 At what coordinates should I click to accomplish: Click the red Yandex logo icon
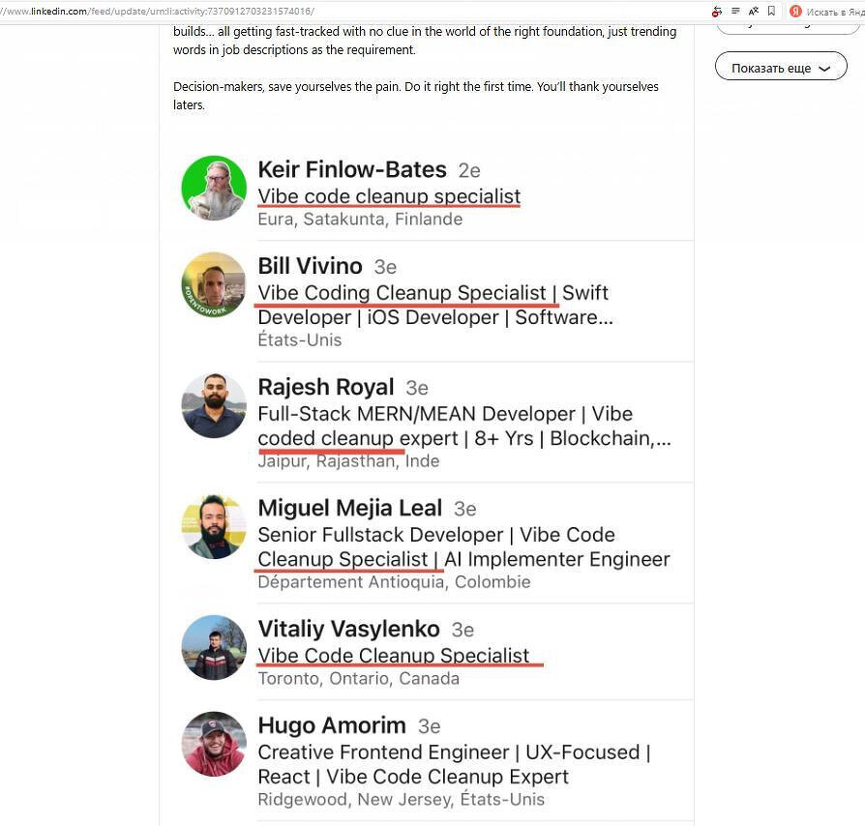coord(795,11)
